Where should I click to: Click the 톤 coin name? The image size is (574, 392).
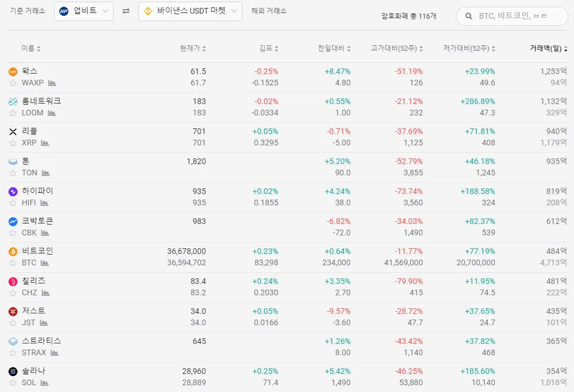coord(25,161)
